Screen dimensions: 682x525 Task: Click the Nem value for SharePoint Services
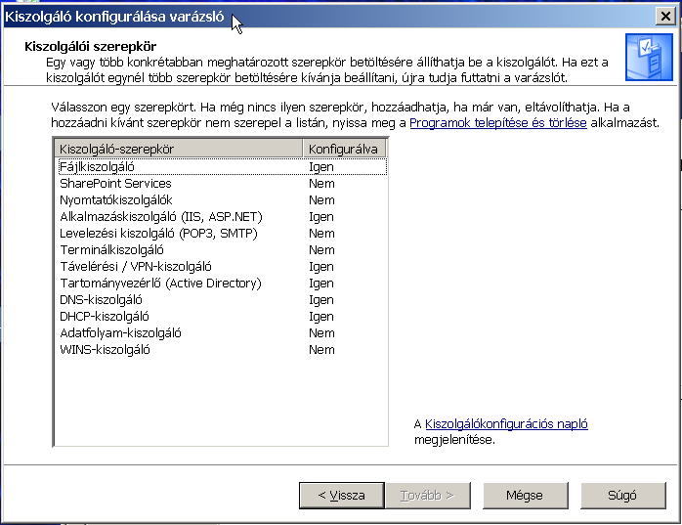pos(321,183)
